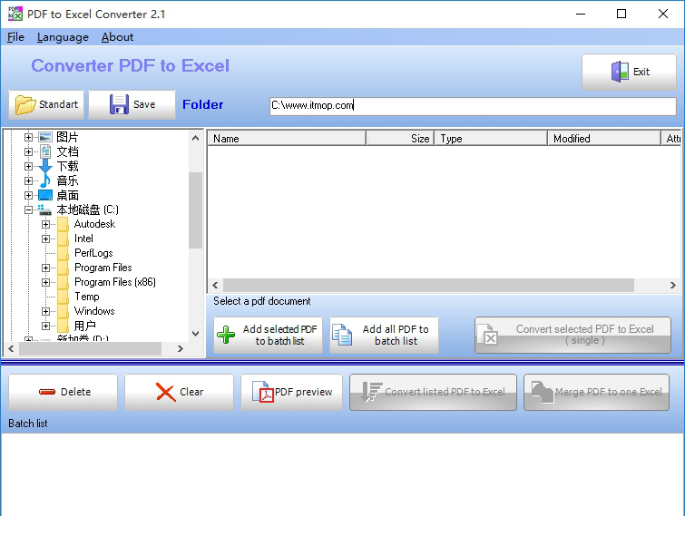Screen dimensions: 685x536
Task: Sort file list by Size column
Action: point(400,139)
